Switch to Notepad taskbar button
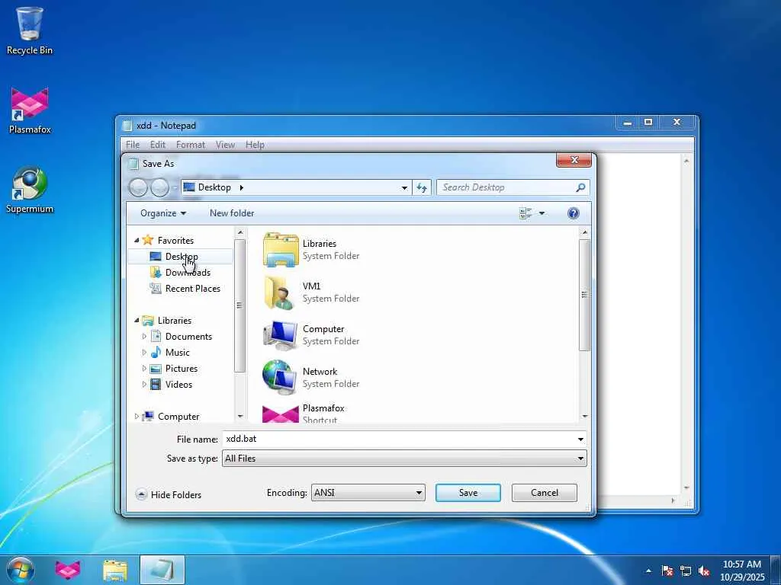The width and height of the screenshot is (781, 585). [x=162, y=570]
